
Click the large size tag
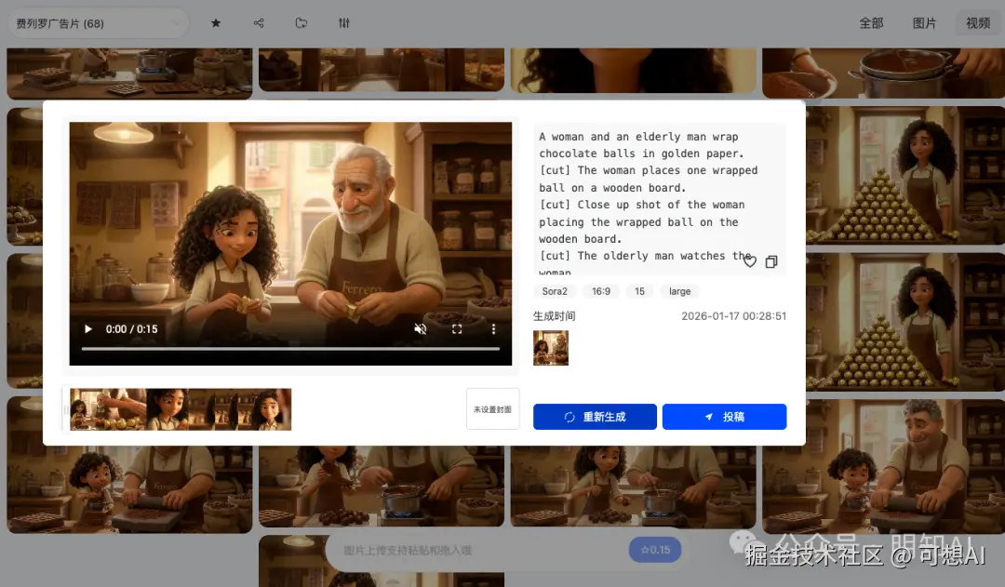(x=680, y=291)
